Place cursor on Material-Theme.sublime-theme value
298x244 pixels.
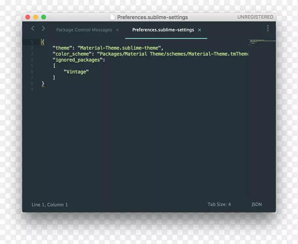(x=120, y=48)
